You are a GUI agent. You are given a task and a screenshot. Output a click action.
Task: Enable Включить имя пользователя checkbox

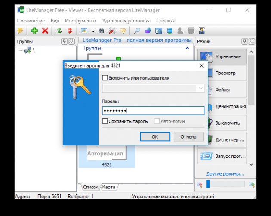(x=105, y=78)
